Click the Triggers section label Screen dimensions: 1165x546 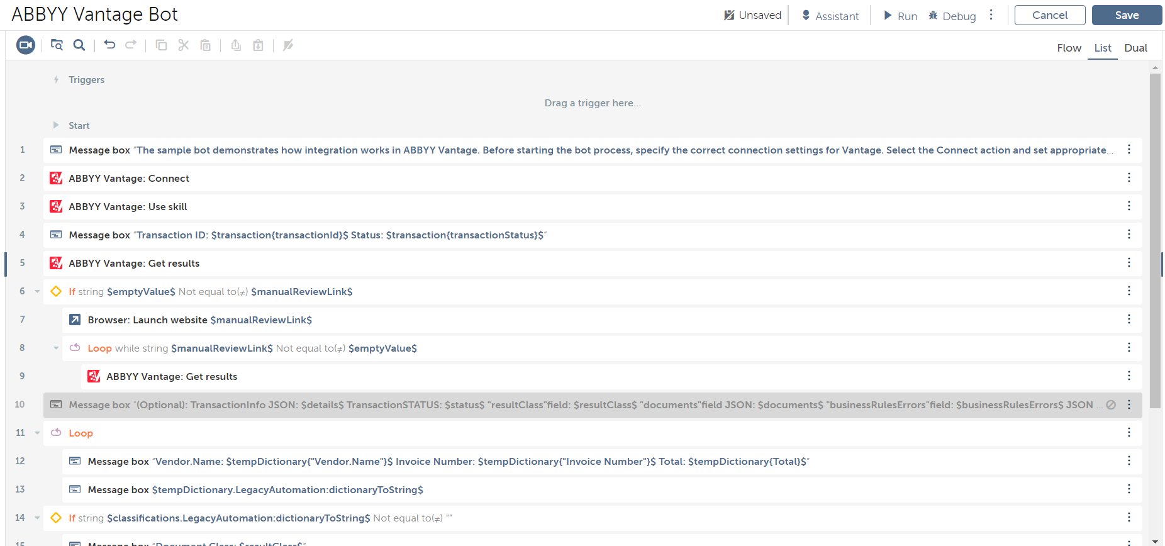click(x=86, y=80)
